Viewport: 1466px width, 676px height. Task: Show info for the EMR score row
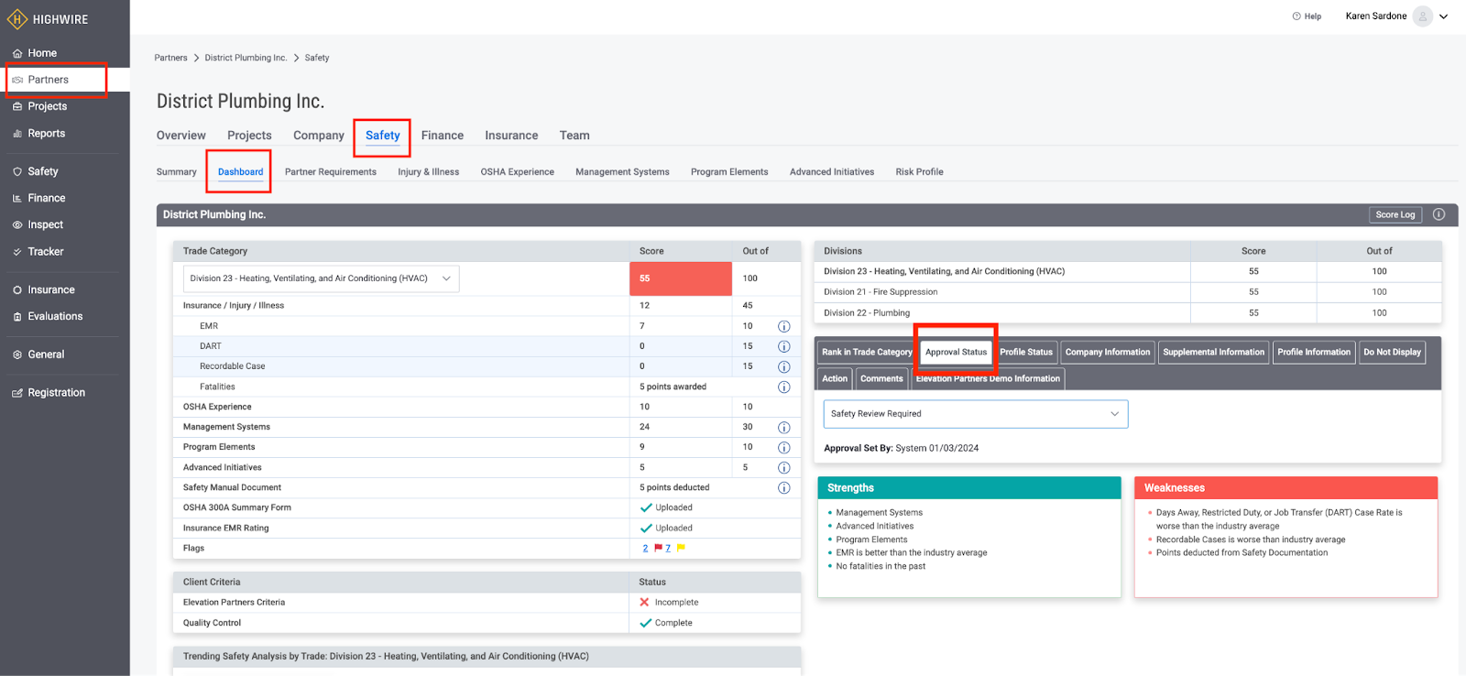point(783,326)
